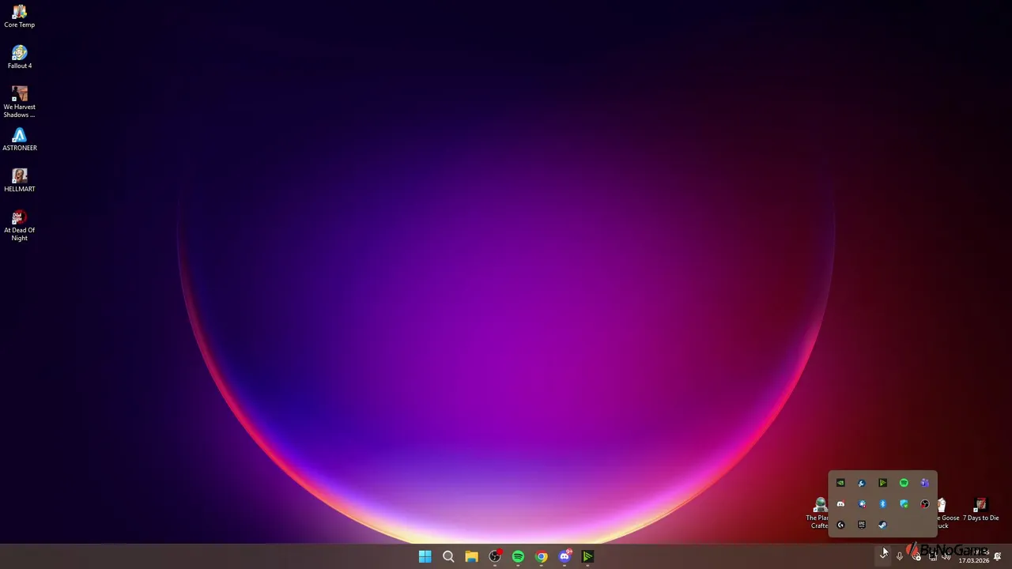
Task: Click the blue gear tray icon
Action: [862, 504]
